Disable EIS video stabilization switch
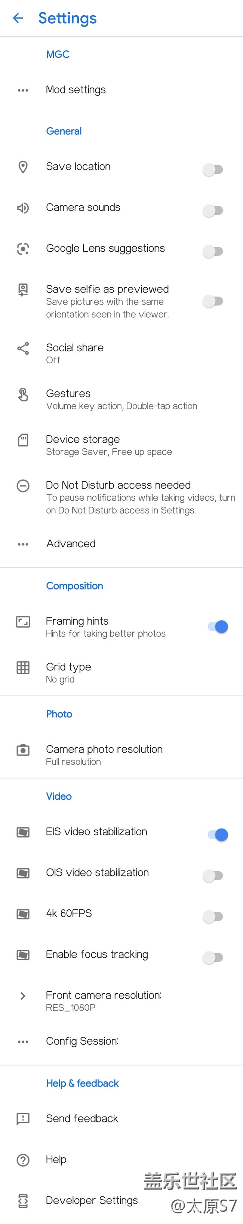Viewport: 243px width, 1224px height. click(x=218, y=834)
